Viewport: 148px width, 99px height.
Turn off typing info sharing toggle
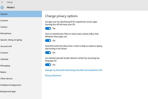48,53
